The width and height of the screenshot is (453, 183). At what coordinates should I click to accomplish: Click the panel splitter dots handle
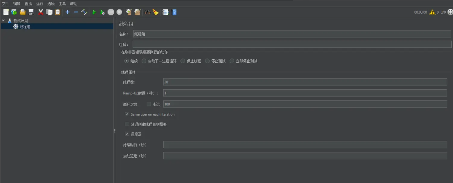115,131
